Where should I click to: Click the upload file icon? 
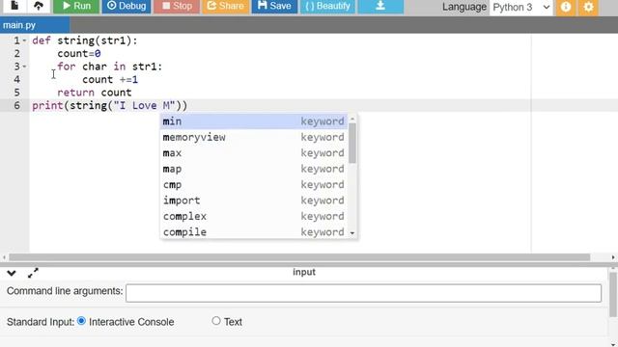pyautogui.click(x=39, y=6)
